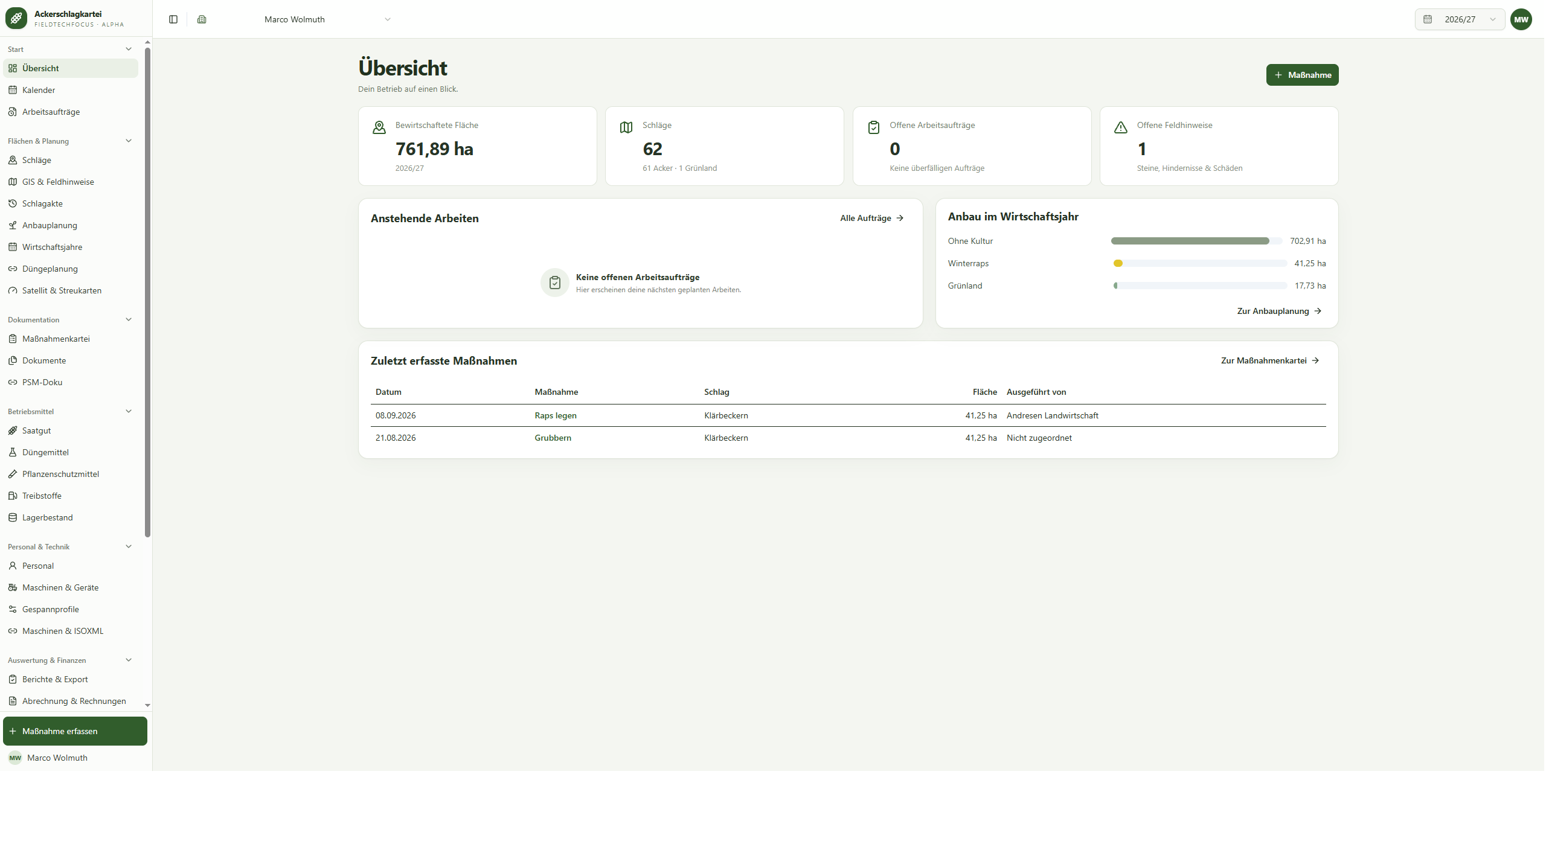The width and height of the screenshot is (1546, 844).
Task: Click the farm building icon in header
Action: [202, 19]
